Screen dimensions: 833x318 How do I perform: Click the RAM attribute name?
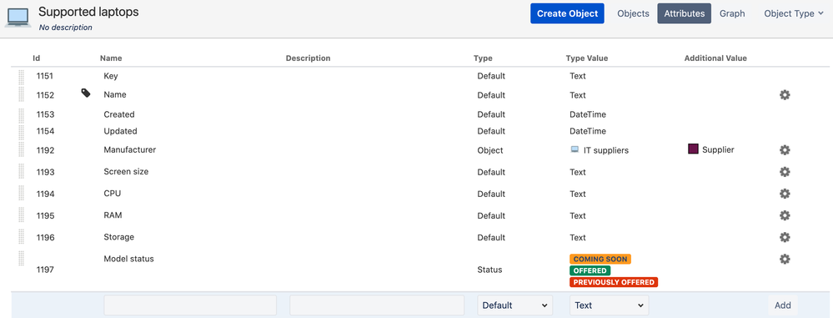[113, 215]
